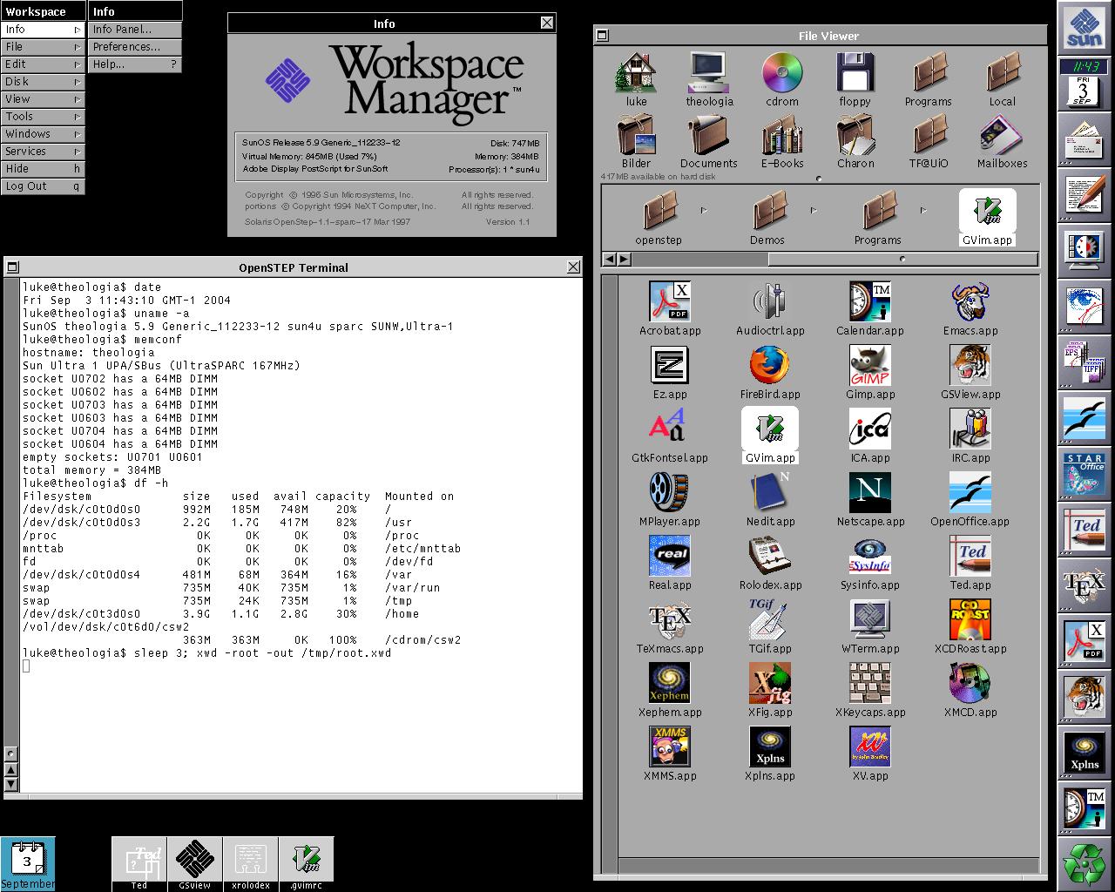Click the terminal scrollbar up arrow

(x=11, y=770)
